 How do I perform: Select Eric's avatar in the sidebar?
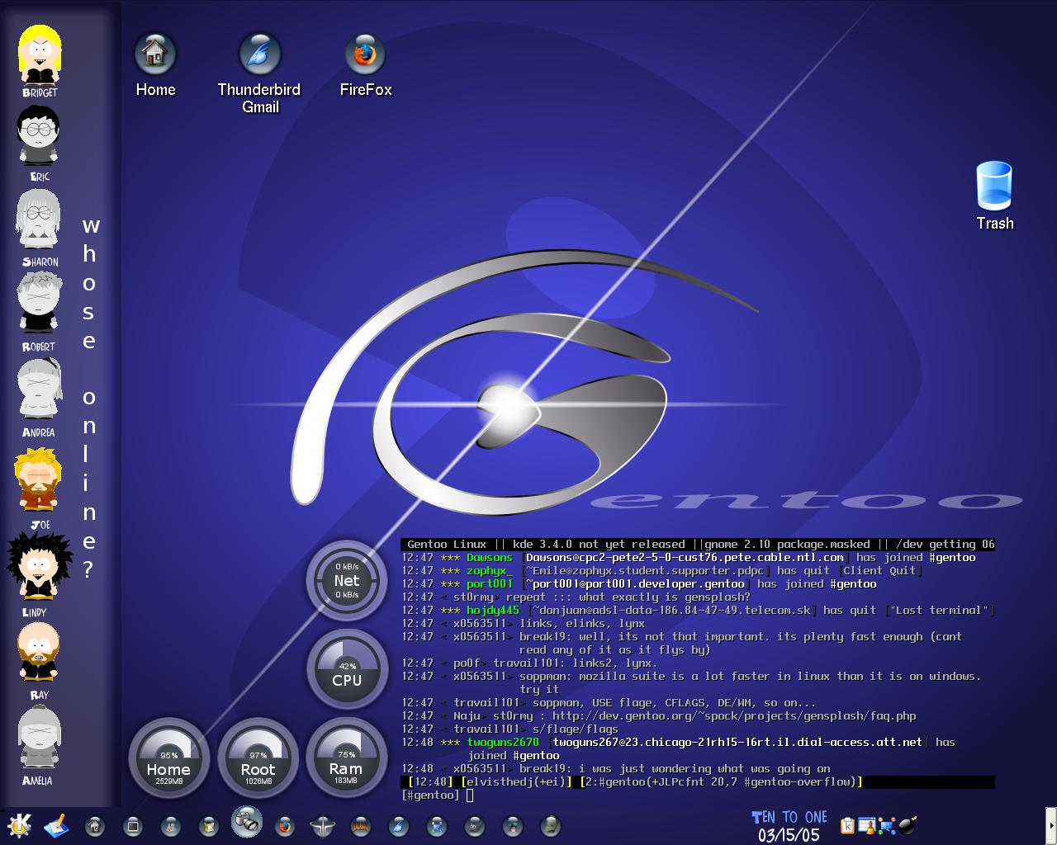tap(38, 136)
